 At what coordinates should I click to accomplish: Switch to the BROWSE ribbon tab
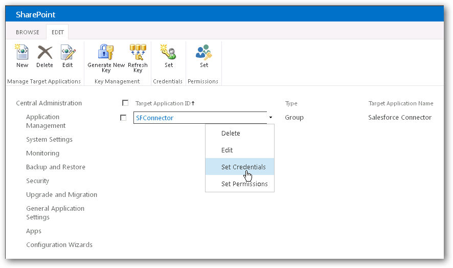click(28, 32)
